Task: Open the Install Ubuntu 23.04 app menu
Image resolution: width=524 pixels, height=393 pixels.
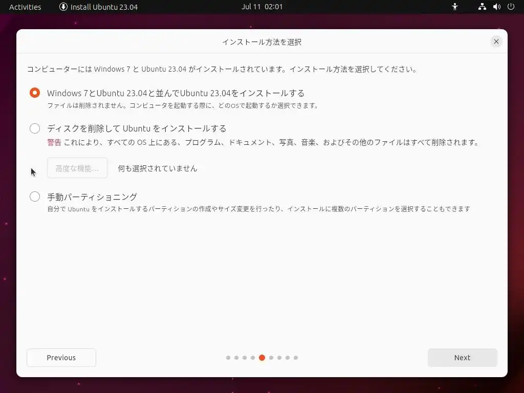Action: coord(99,7)
